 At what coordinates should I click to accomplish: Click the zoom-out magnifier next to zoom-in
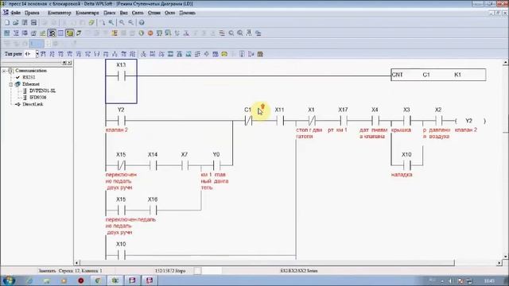pos(130,23)
